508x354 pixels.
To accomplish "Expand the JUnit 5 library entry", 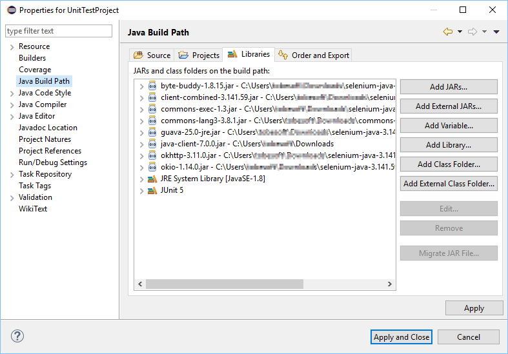I will tap(142, 190).
